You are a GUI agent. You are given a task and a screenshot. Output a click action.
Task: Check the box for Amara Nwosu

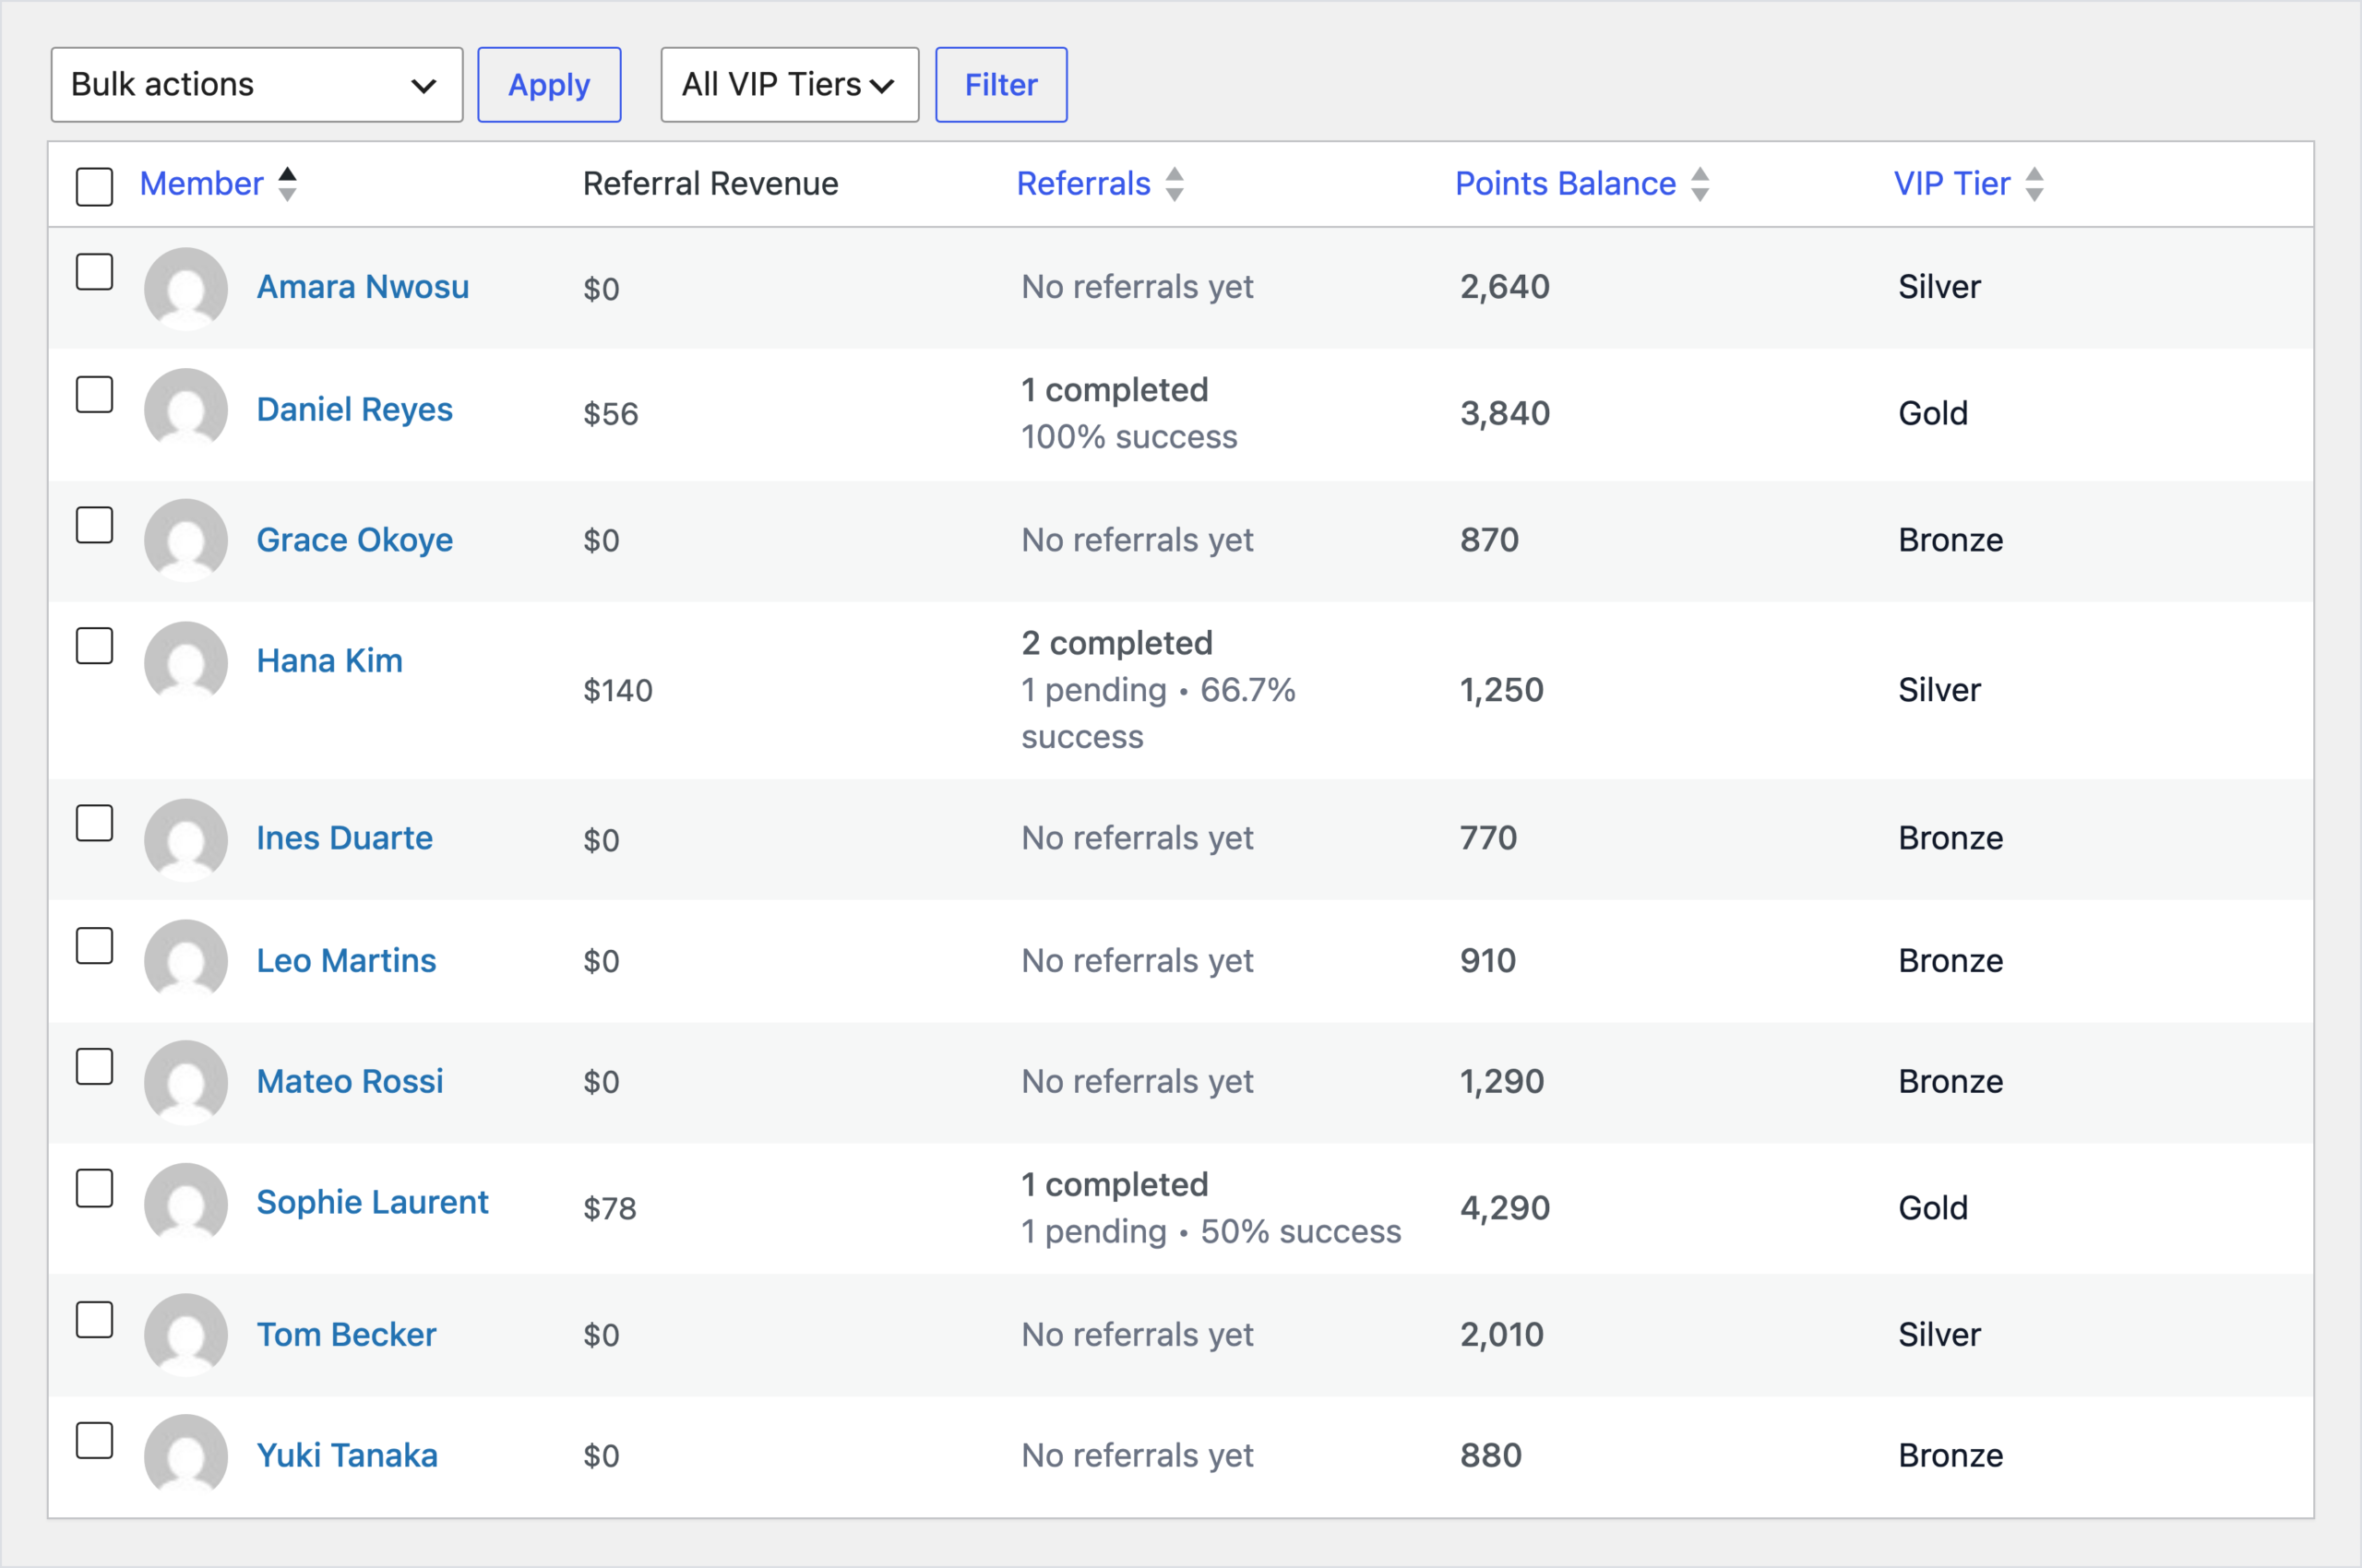pyautogui.click(x=94, y=272)
